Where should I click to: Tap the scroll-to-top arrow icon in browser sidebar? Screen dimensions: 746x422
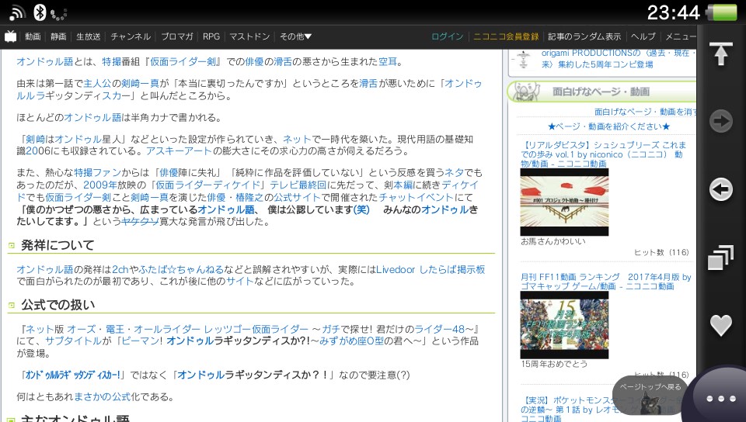pyautogui.click(x=720, y=54)
